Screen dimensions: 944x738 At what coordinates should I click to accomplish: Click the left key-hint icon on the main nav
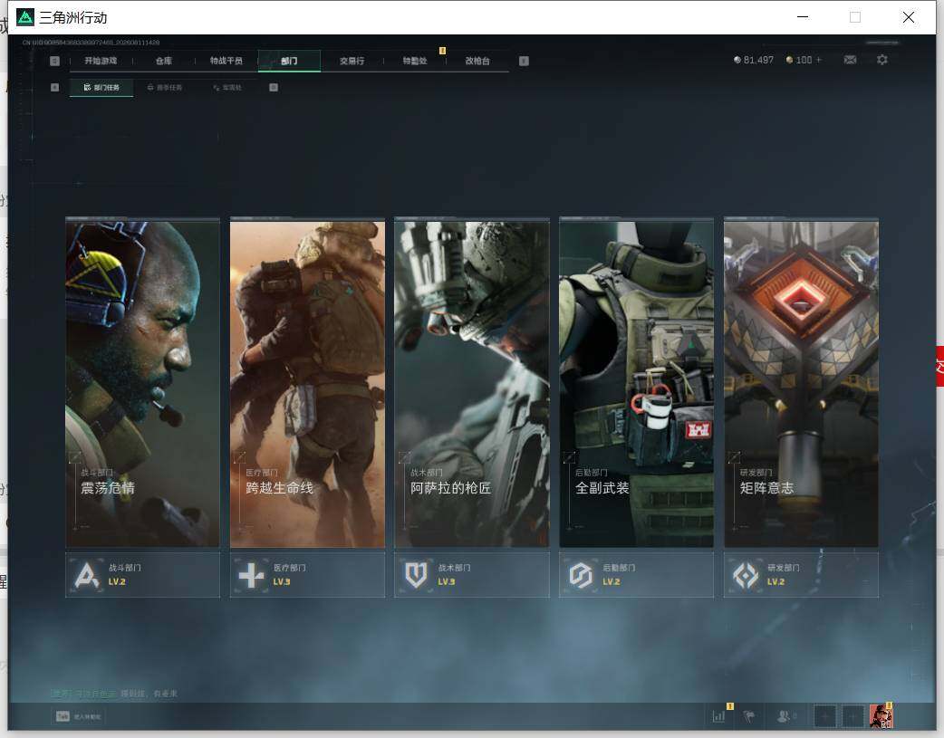click(x=54, y=61)
